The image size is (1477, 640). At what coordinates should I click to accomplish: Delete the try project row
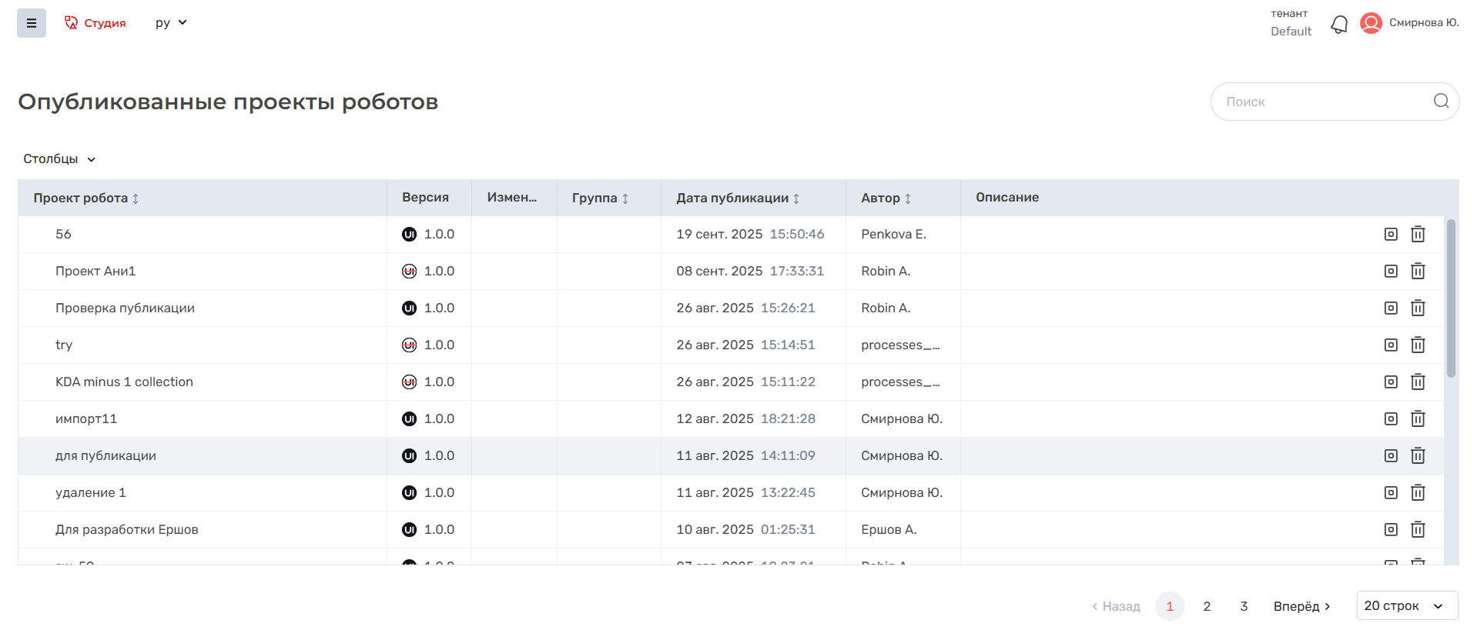1418,345
